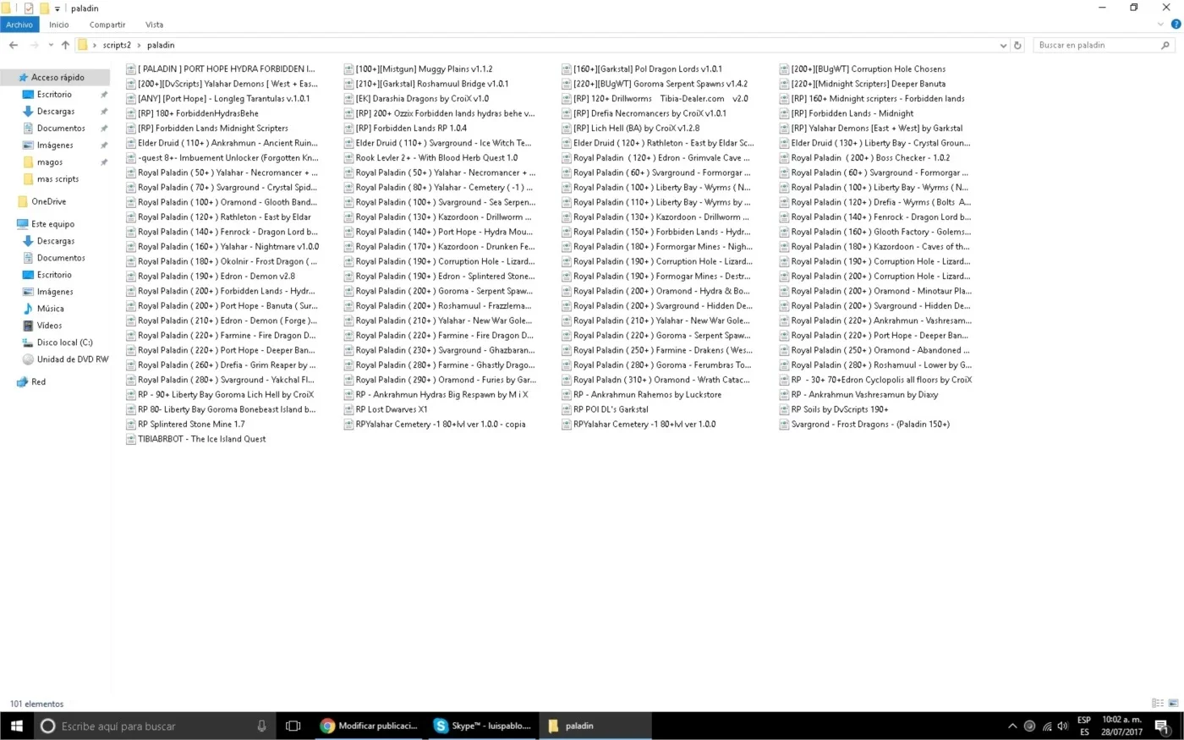Select Red in navigation pane
The height and width of the screenshot is (740, 1184).
38,382
